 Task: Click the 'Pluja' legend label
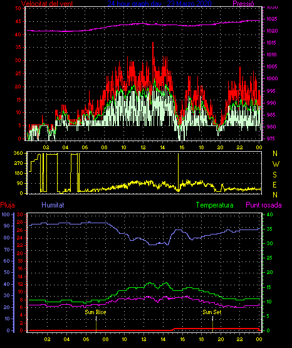[8, 205]
